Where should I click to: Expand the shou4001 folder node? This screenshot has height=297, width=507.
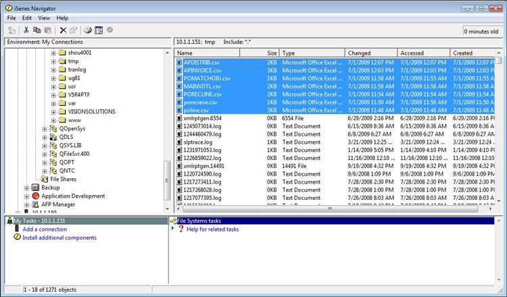coord(53,53)
